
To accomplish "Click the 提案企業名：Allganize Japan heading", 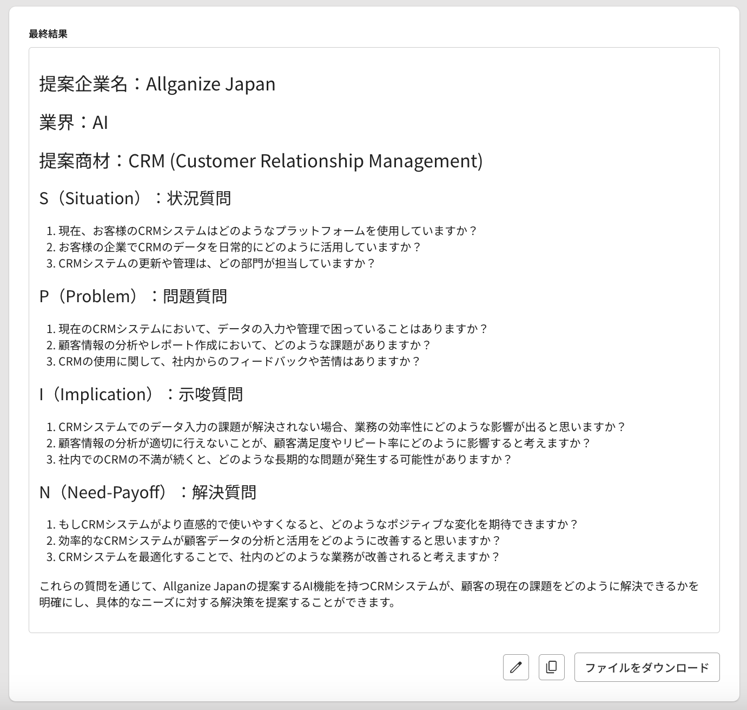I will point(157,84).
